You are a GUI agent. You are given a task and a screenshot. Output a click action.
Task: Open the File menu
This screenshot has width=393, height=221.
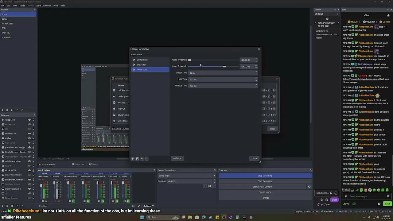pos(3,6)
